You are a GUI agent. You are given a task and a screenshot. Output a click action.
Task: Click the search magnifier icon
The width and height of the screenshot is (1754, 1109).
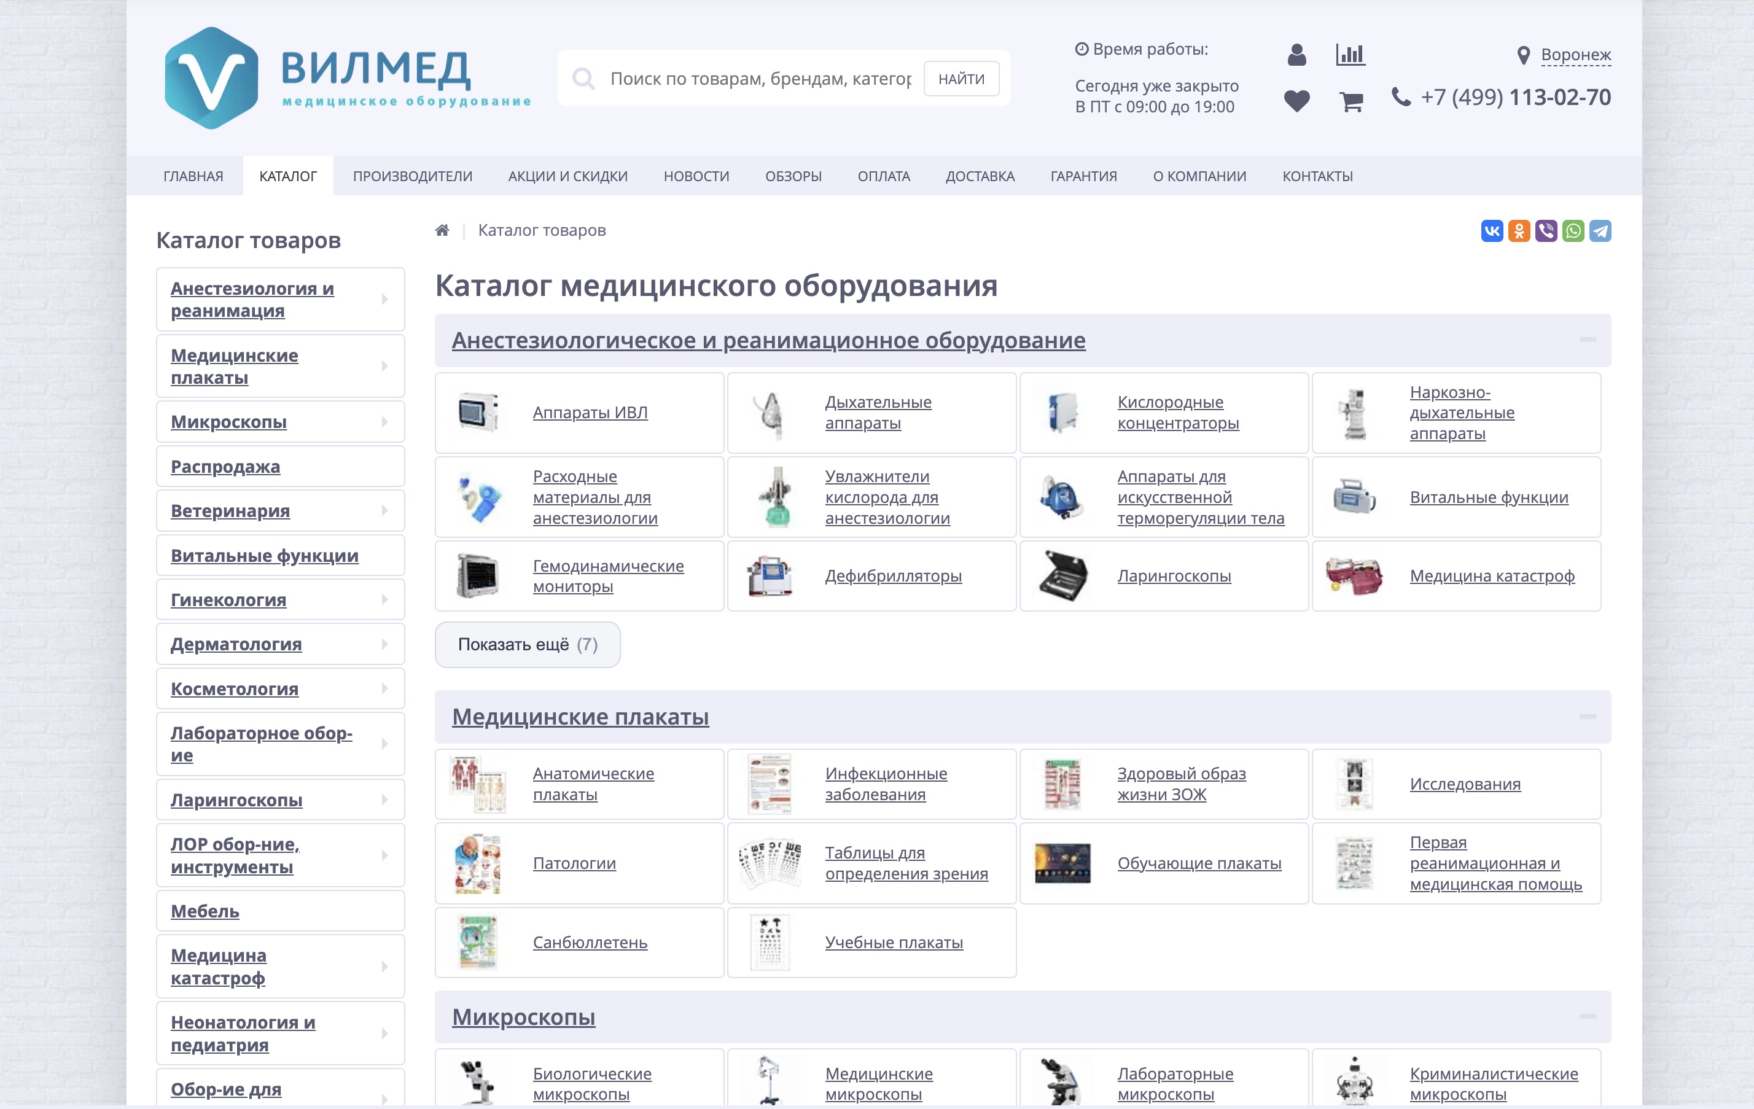pos(583,78)
